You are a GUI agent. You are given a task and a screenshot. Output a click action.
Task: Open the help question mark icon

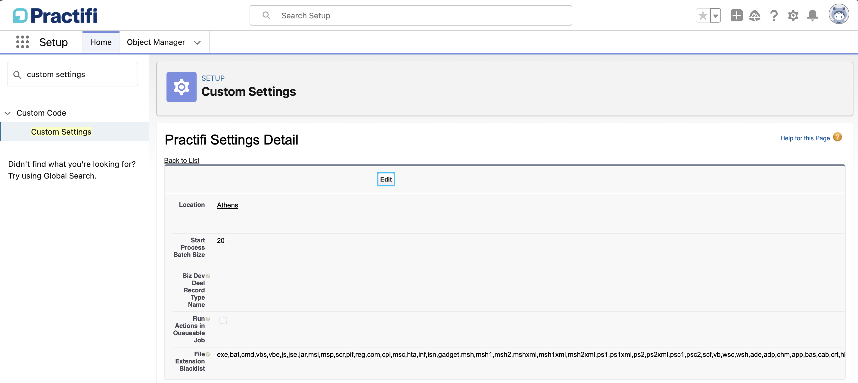click(774, 15)
